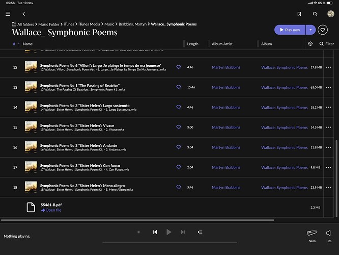The width and height of the screenshot is (339, 255).
Task: Open the Naim audio zone selector
Action: coord(312,235)
